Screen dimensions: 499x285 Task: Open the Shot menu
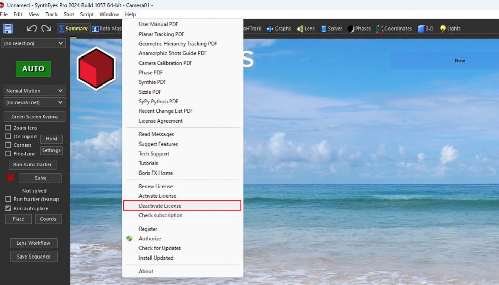(69, 14)
